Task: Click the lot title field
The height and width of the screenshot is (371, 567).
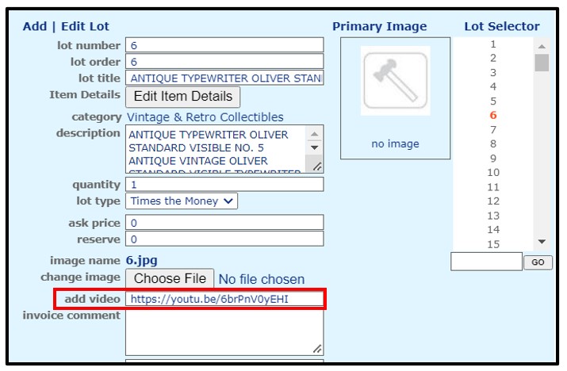Action: click(x=224, y=78)
